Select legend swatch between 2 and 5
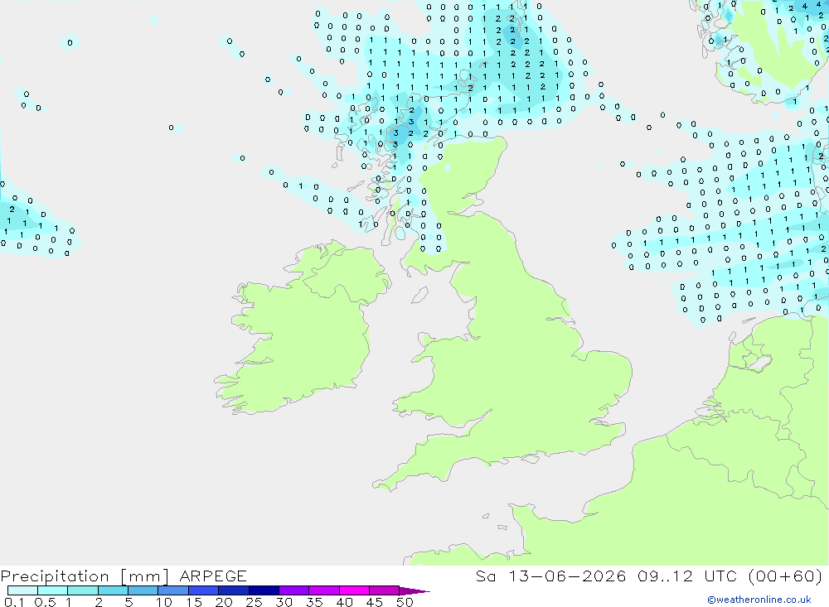The image size is (829, 607). coord(113,590)
